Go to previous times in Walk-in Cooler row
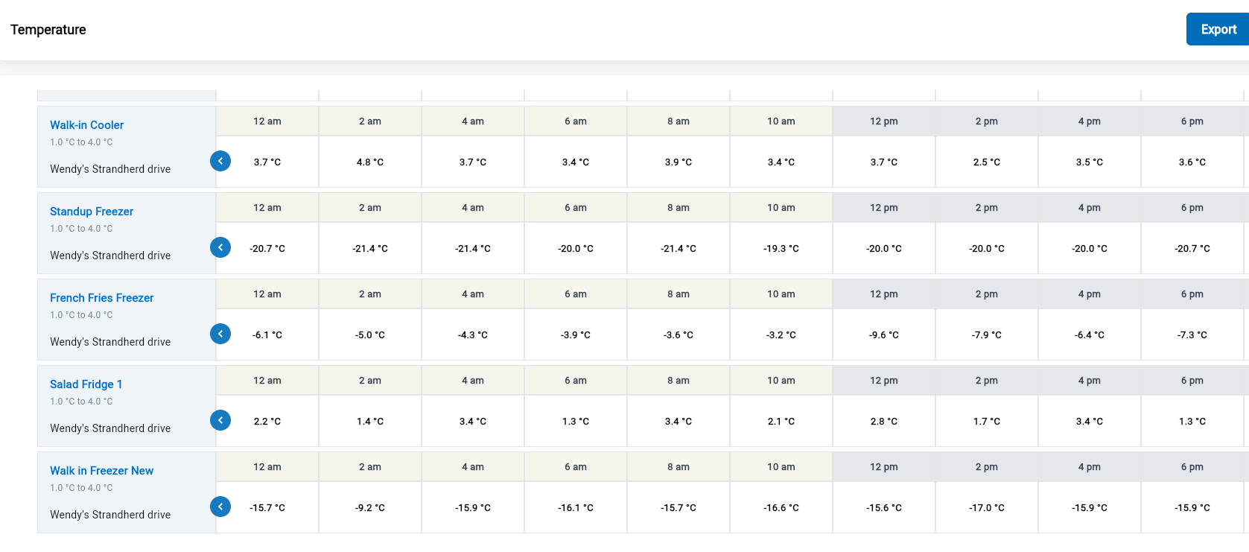Image resolution: width=1249 pixels, height=552 pixels. tap(220, 161)
